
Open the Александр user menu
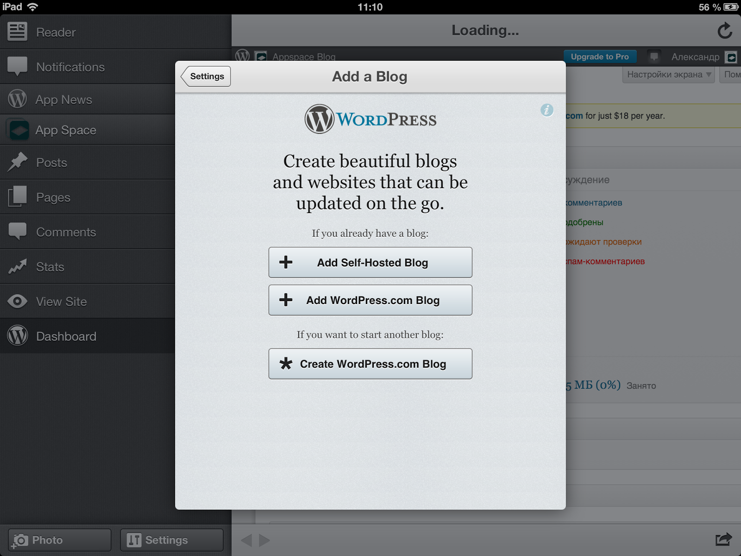(x=695, y=57)
